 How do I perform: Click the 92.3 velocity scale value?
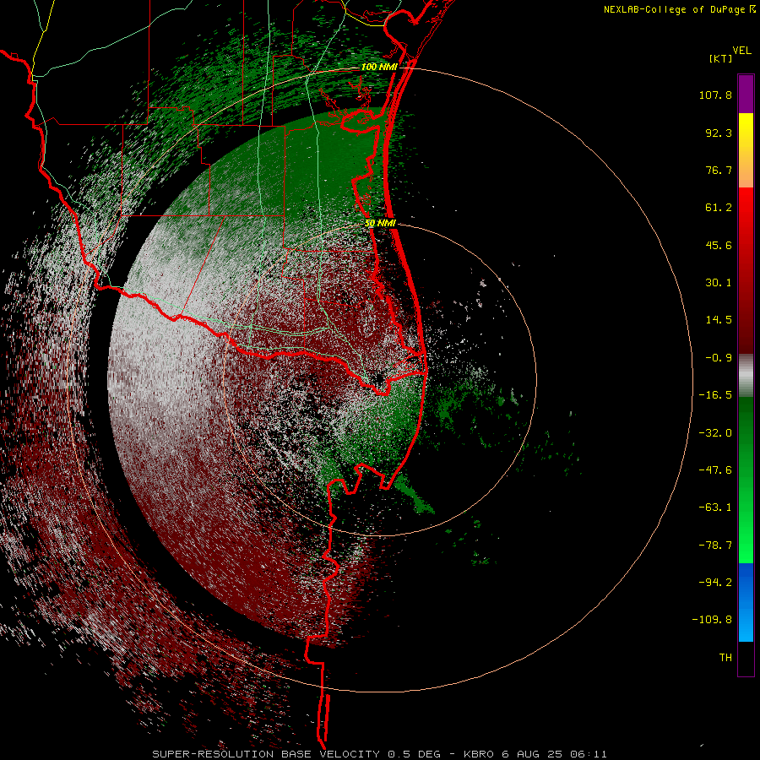click(x=719, y=133)
